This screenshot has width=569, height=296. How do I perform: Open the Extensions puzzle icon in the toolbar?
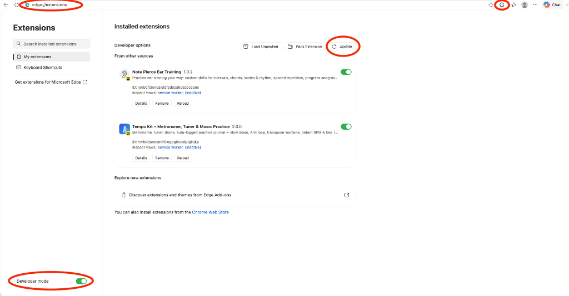click(502, 4)
